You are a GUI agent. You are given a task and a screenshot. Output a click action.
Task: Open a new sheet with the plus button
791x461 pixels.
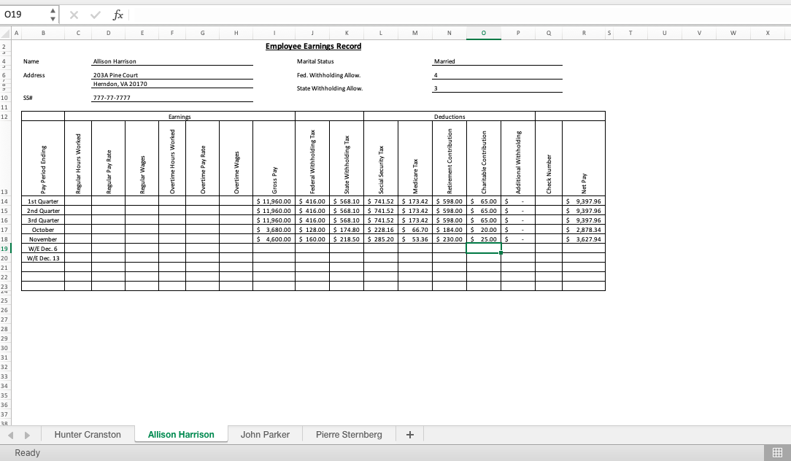tap(409, 434)
